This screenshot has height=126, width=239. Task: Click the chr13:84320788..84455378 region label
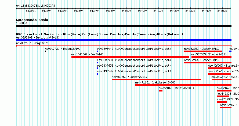pos(35,6)
